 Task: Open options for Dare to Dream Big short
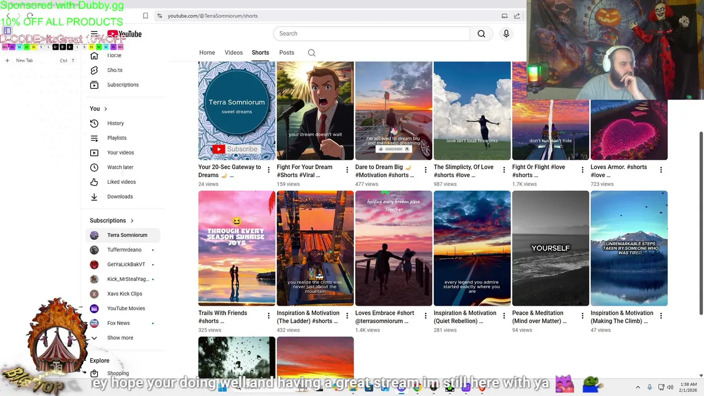pyautogui.click(x=425, y=170)
